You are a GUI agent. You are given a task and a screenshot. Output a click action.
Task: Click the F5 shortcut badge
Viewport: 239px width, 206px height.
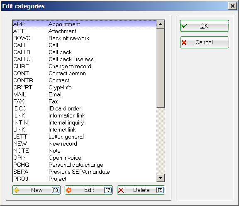pyautogui.click(x=160, y=190)
